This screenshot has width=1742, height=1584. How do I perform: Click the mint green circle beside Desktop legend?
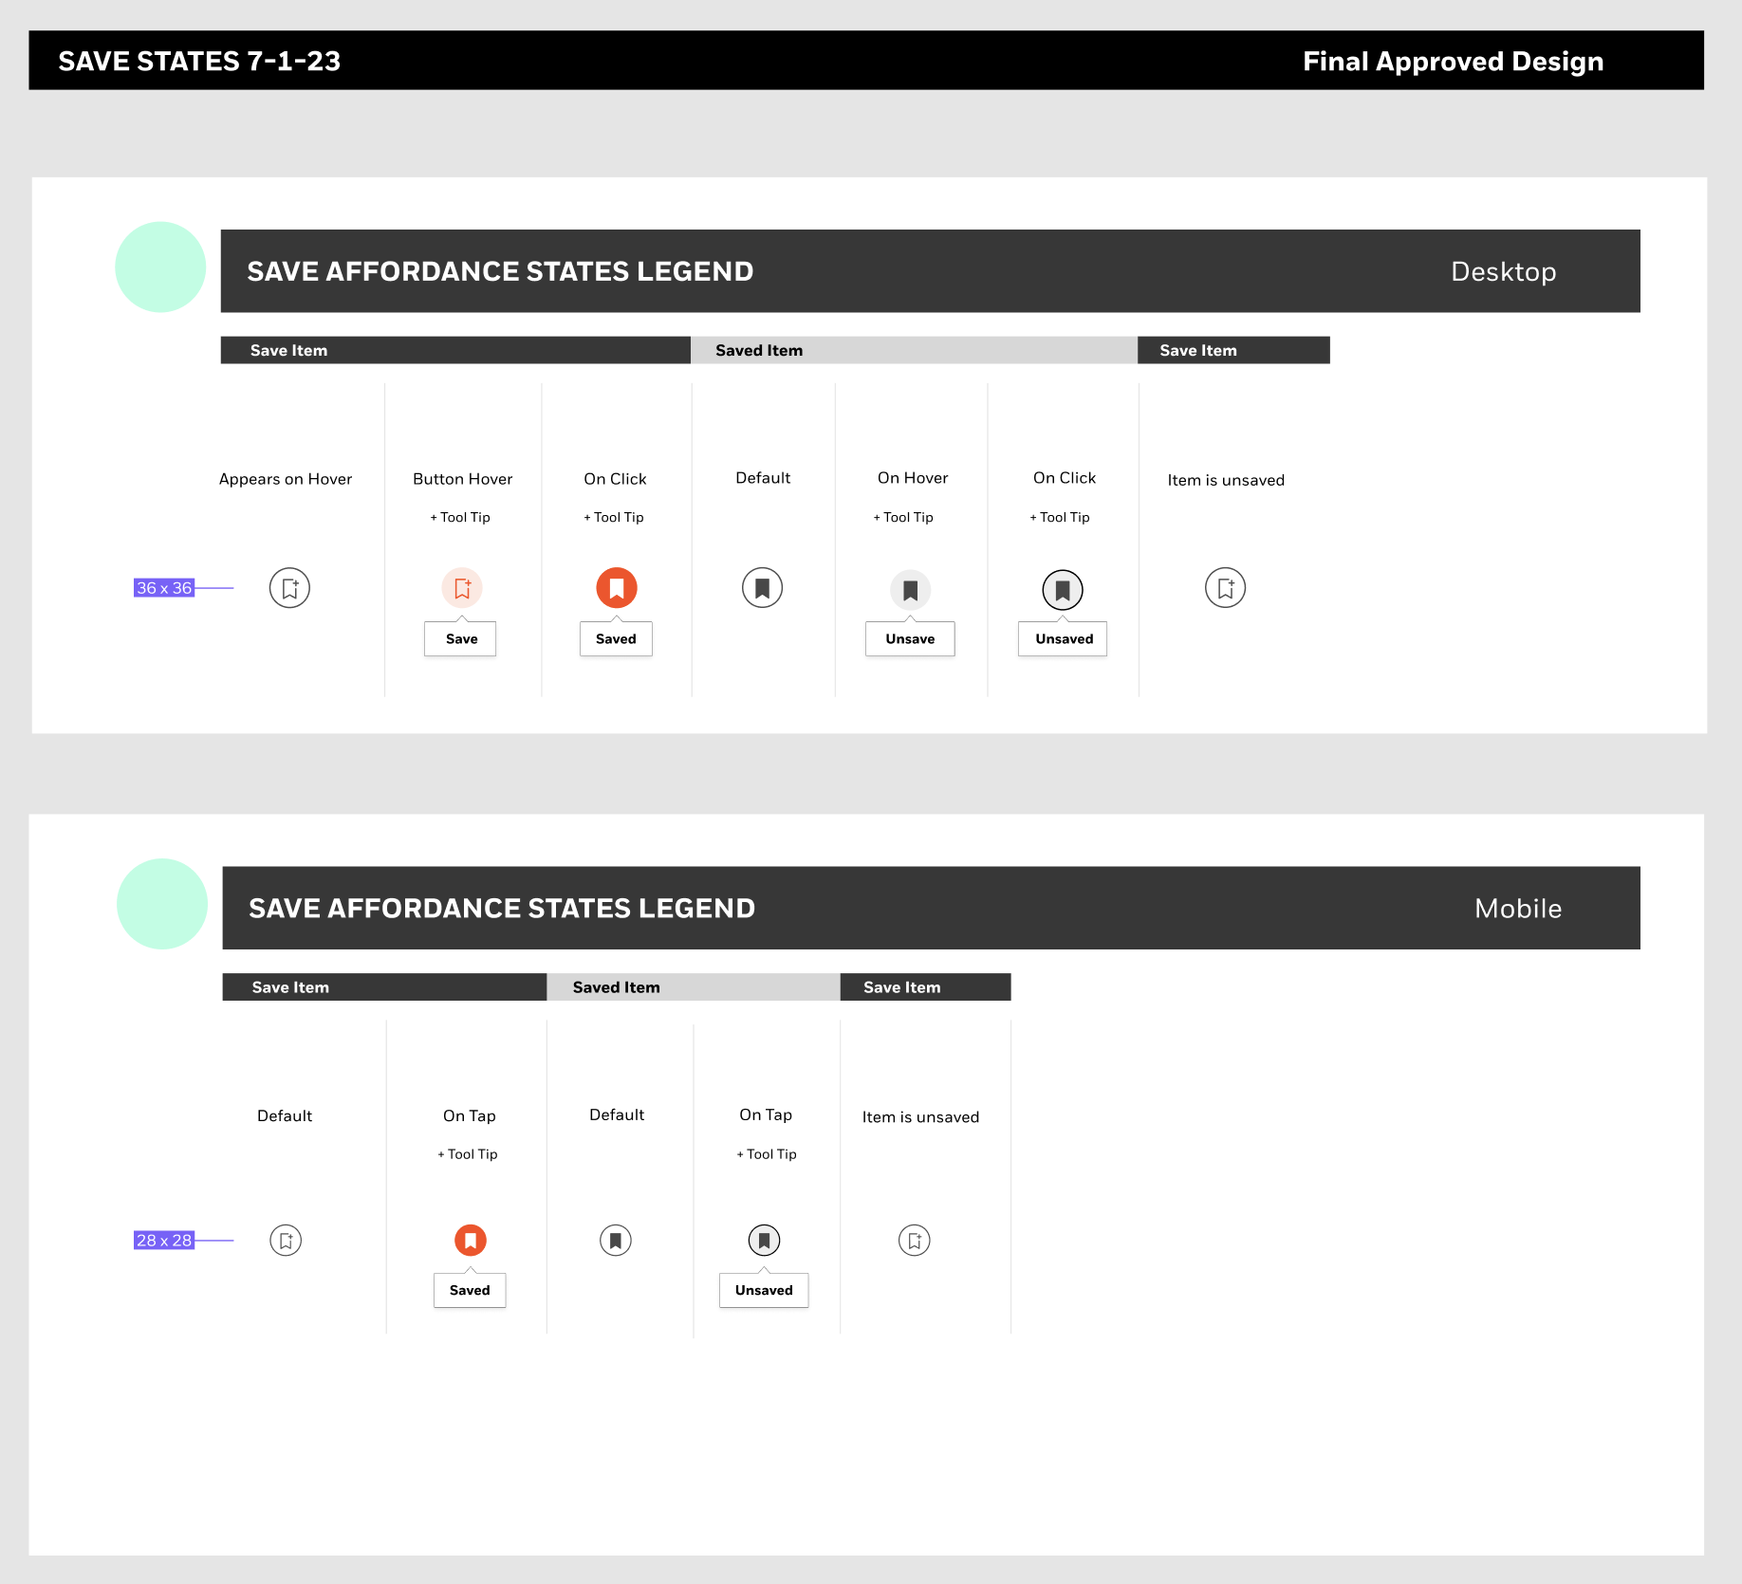(x=160, y=267)
